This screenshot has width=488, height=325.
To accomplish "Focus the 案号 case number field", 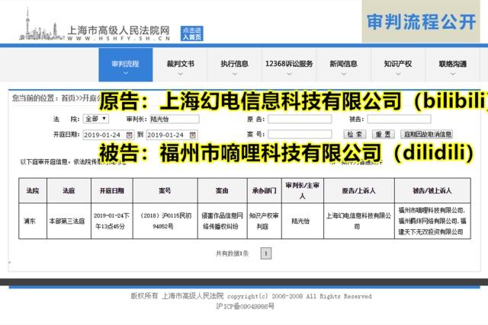I will [300, 134].
